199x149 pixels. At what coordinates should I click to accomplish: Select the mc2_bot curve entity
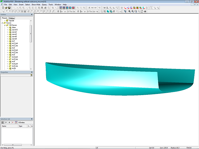(15, 50)
